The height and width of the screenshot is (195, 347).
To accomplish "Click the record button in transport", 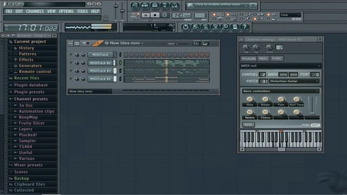I will click(x=164, y=15).
